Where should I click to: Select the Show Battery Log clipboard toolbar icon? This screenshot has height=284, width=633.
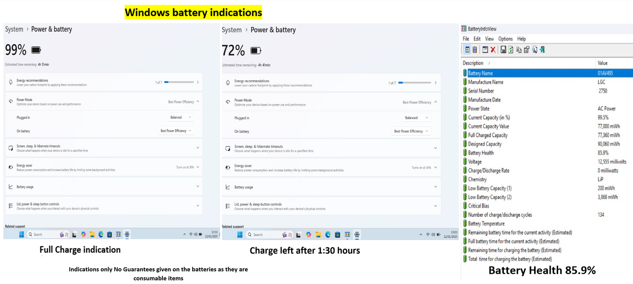(474, 50)
